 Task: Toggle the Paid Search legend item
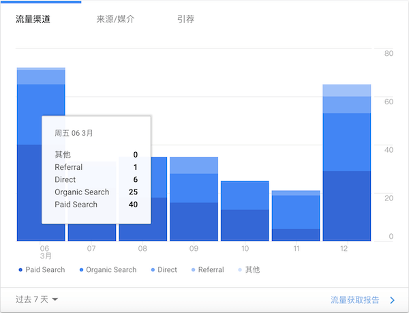[42, 270]
